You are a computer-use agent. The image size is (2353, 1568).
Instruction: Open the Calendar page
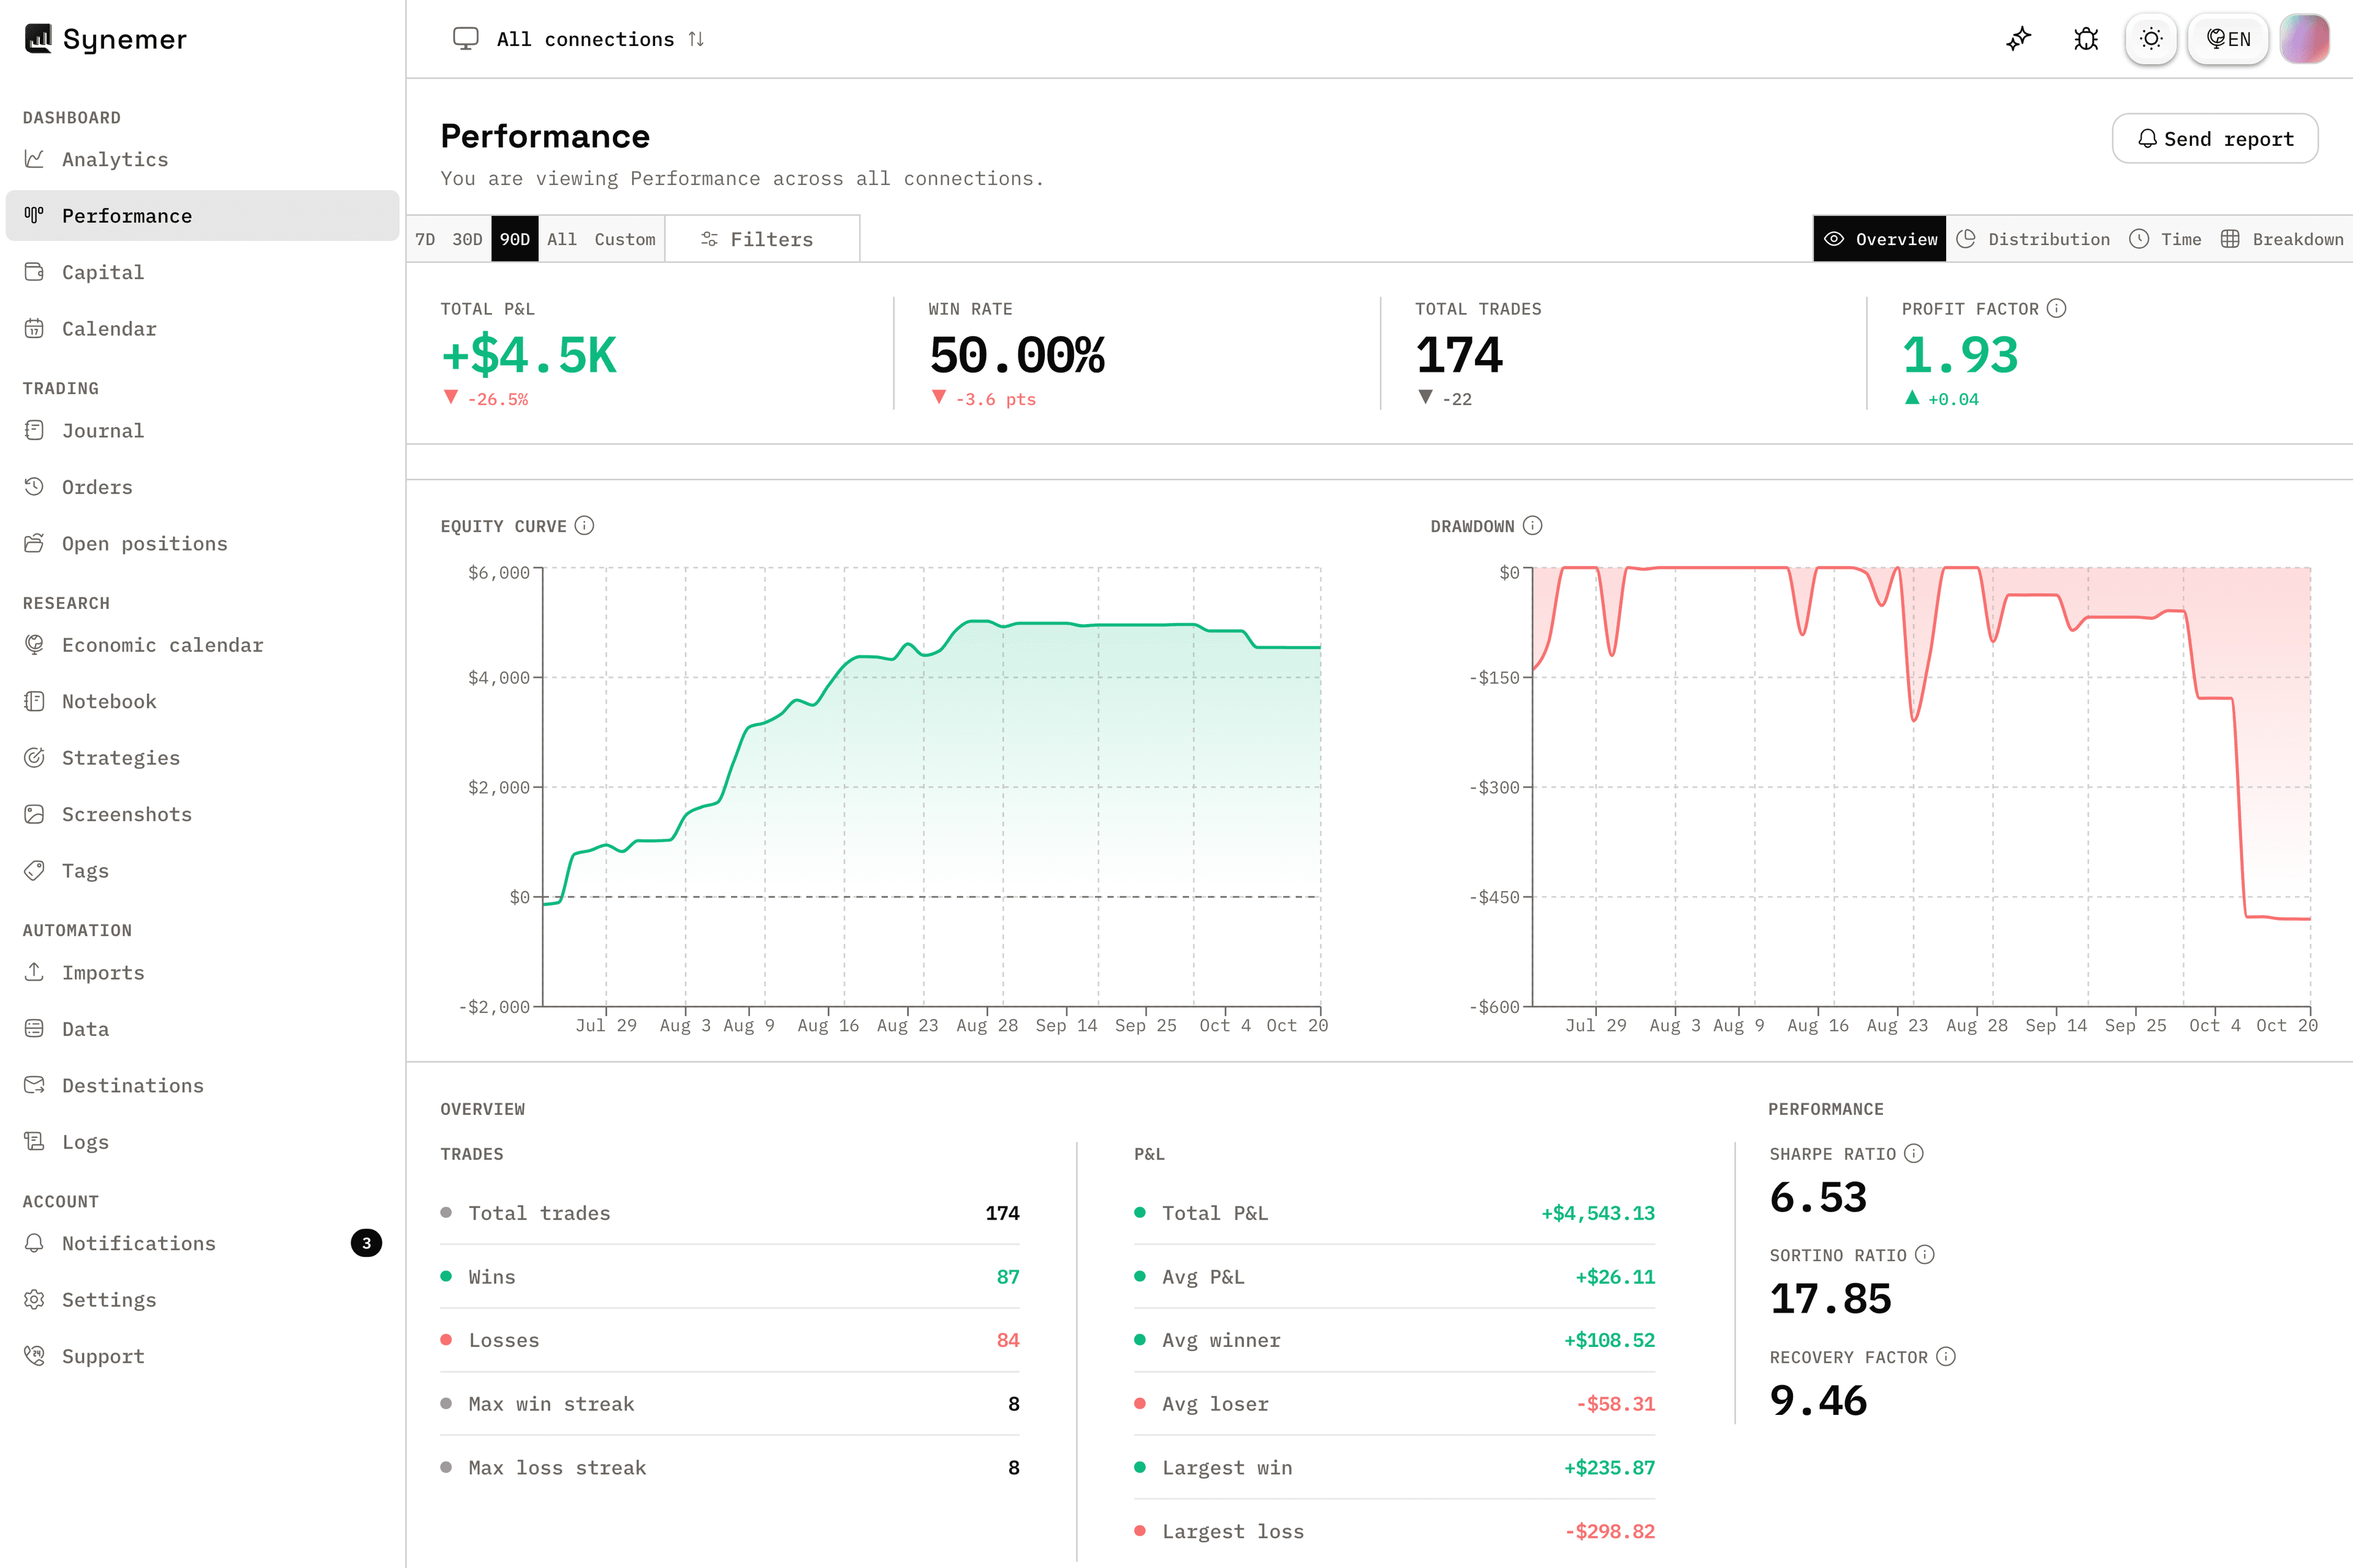point(202,329)
